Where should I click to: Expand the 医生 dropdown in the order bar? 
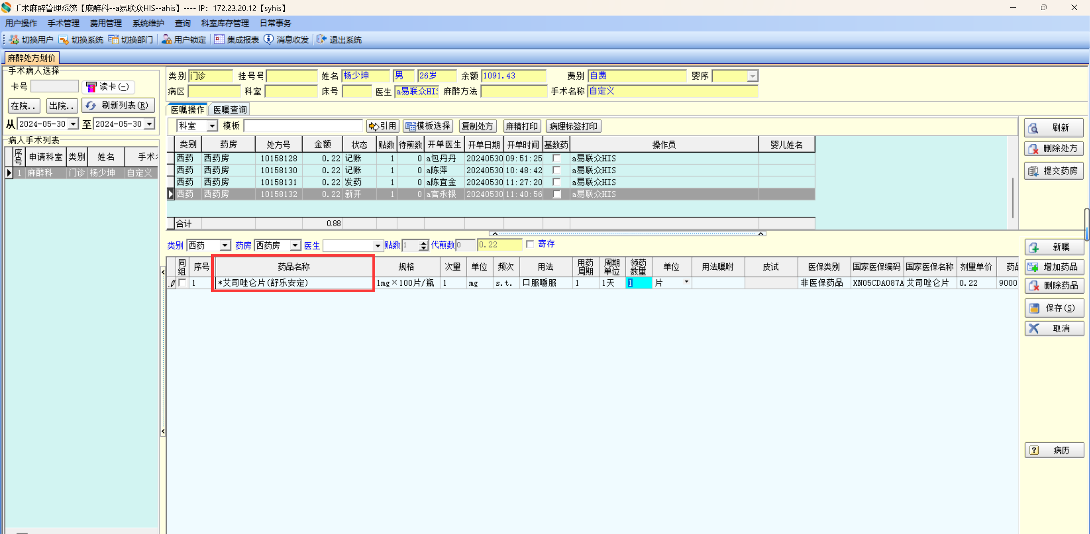(377, 245)
